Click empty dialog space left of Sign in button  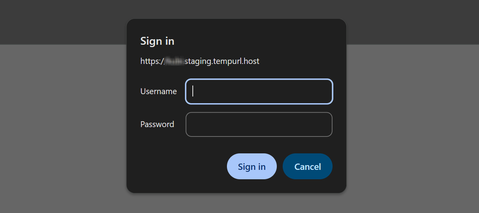[177, 166]
